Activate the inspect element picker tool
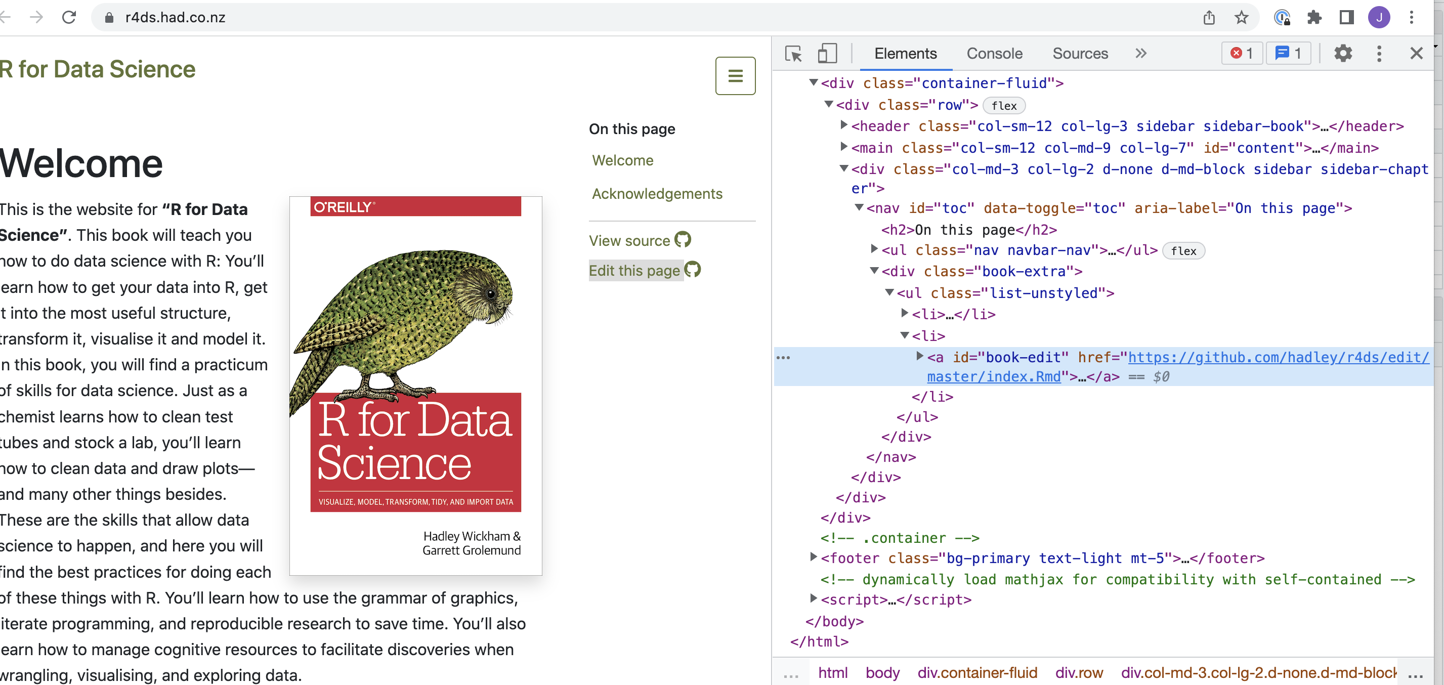The height and width of the screenshot is (685, 1444). coord(794,54)
